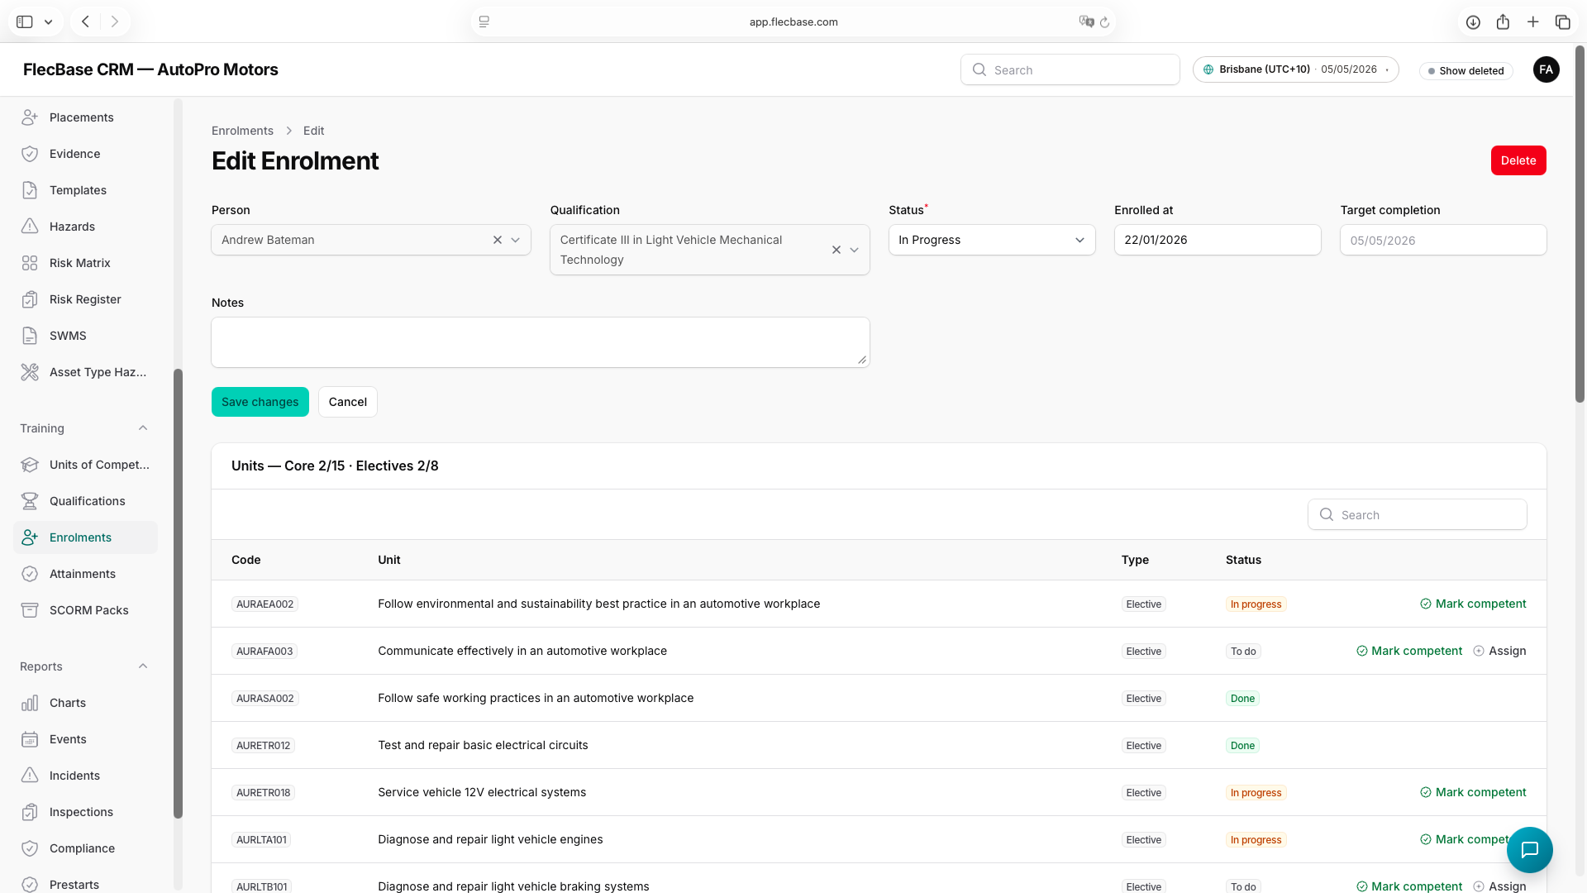This screenshot has height=893, width=1587.
Task: Click the Risk Register clipboard icon
Action: coord(30,299)
